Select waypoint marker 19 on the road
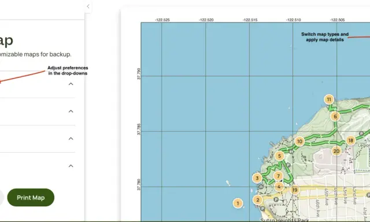This screenshot has height=222, width=370. [x=295, y=190]
